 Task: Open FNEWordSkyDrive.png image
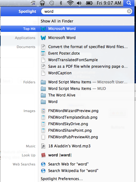click(x=68, y=124)
